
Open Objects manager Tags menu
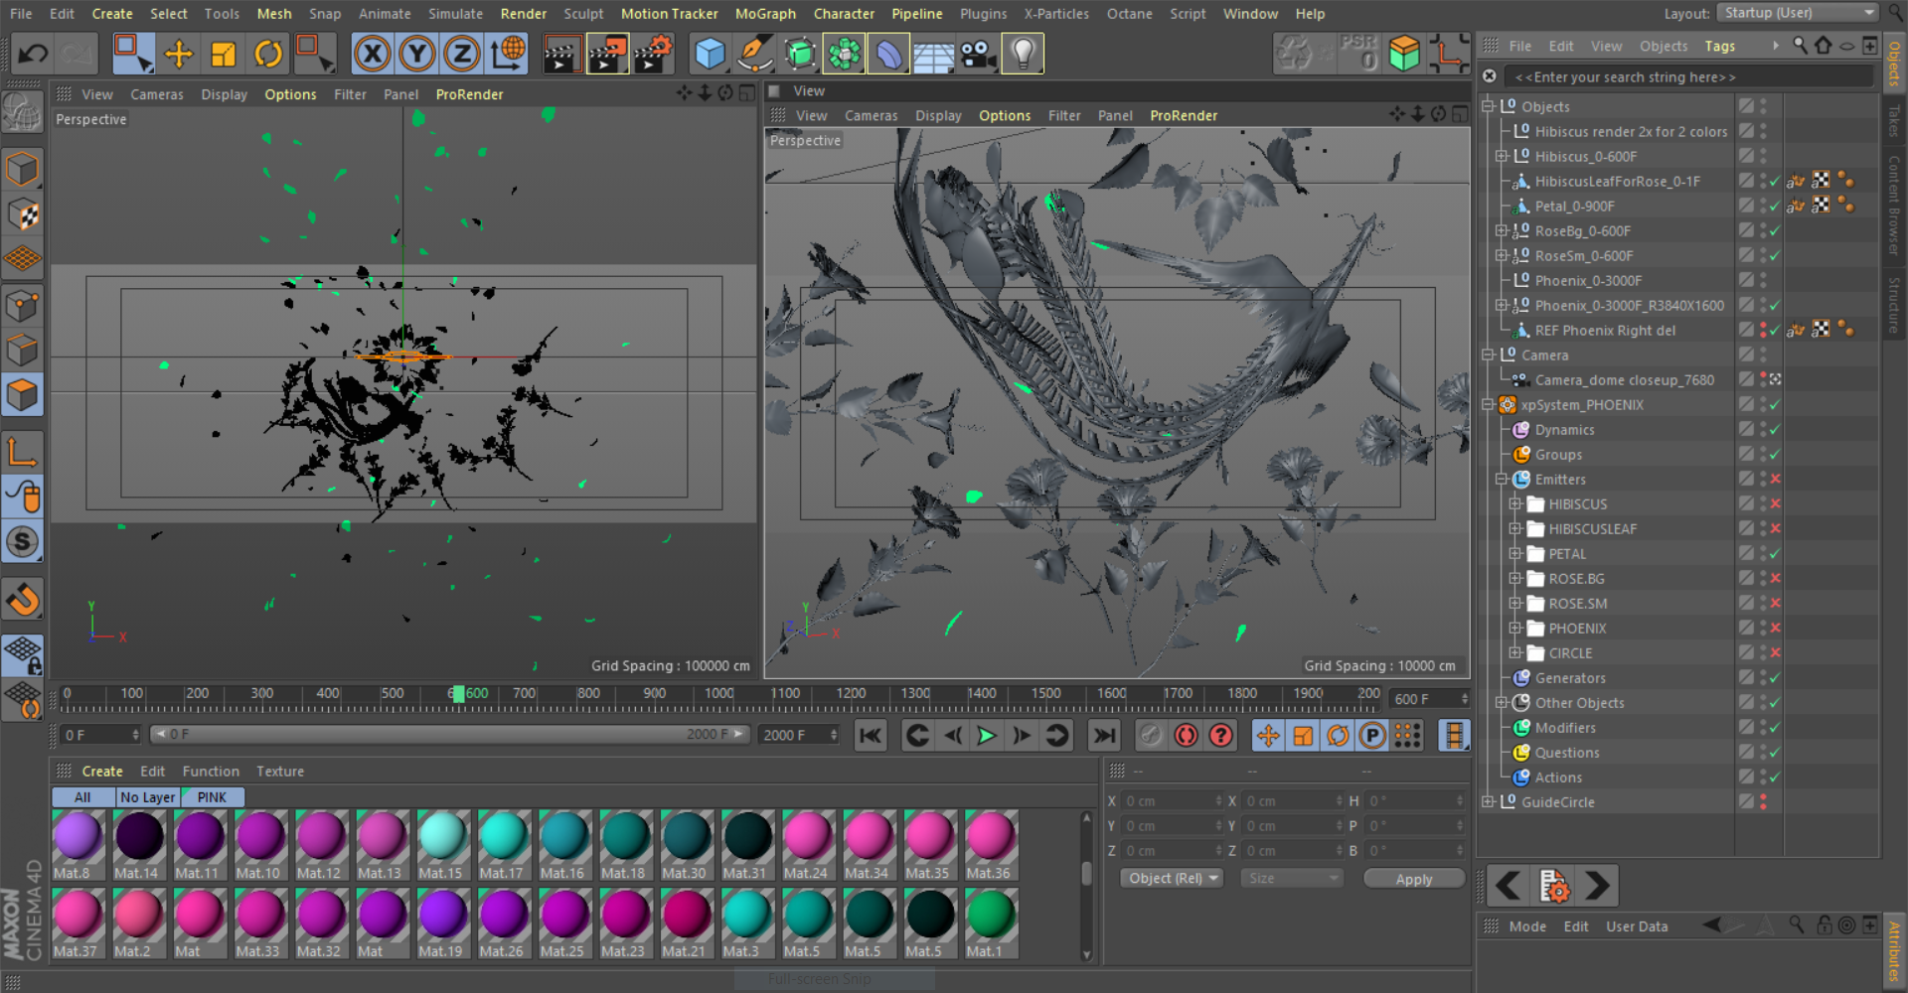point(1719,47)
